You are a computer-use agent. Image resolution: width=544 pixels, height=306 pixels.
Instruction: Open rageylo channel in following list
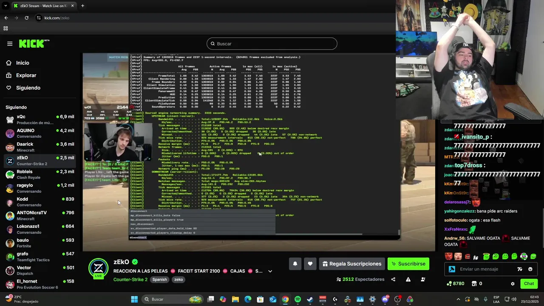[x=40, y=188]
